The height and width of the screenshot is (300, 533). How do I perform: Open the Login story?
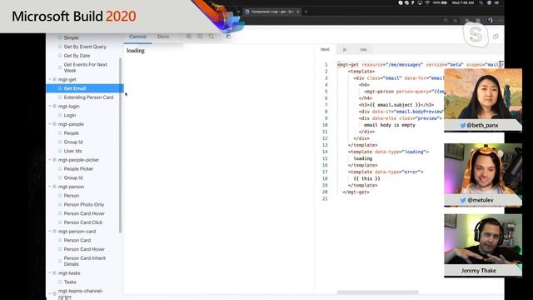(x=70, y=115)
